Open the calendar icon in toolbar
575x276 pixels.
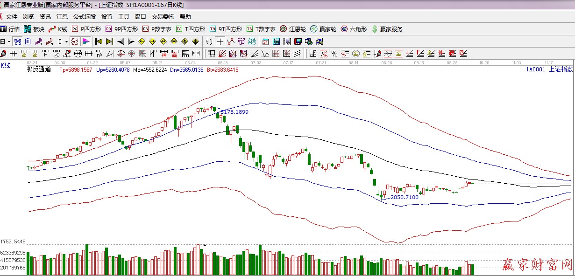265,41
